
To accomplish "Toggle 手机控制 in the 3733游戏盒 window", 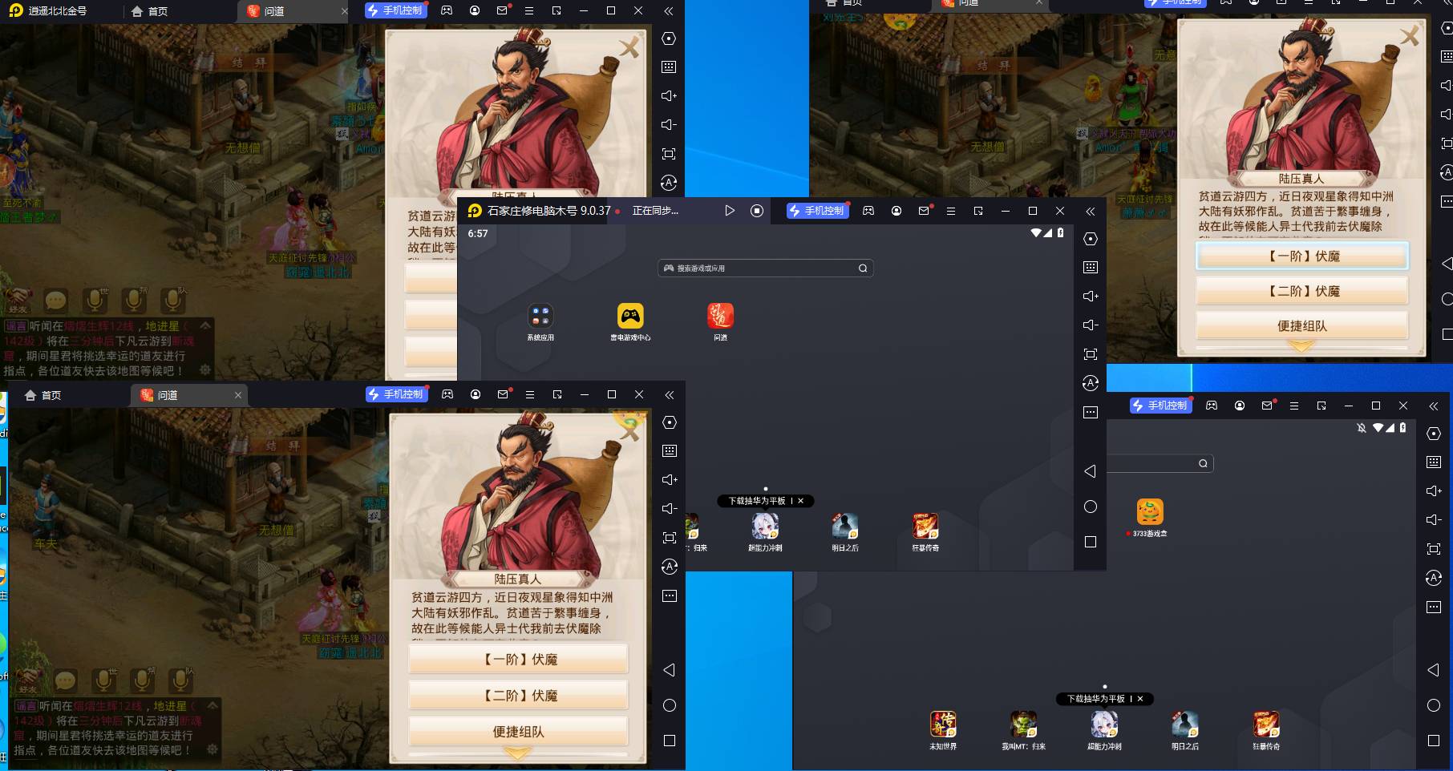I will (x=1160, y=406).
